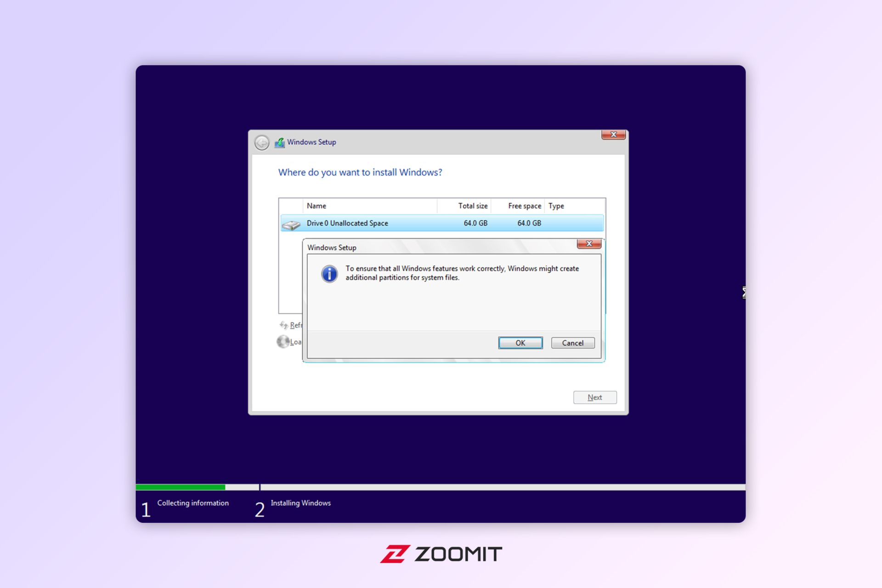Go back using the round arrow button
Image resolution: width=882 pixels, height=588 pixels.
(x=262, y=142)
